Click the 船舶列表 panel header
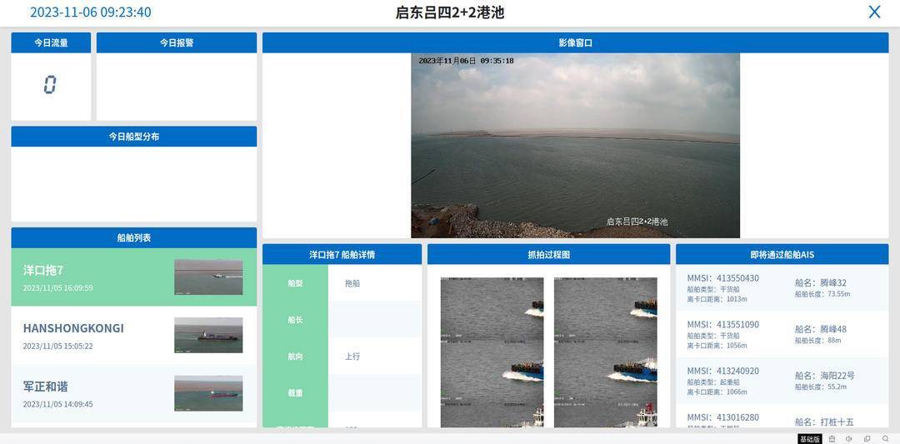900x444 pixels. tap(133, 237)
